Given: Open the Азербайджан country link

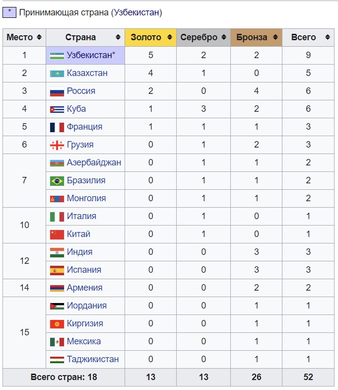Looking at the screenshot, I should click(94, 162).
